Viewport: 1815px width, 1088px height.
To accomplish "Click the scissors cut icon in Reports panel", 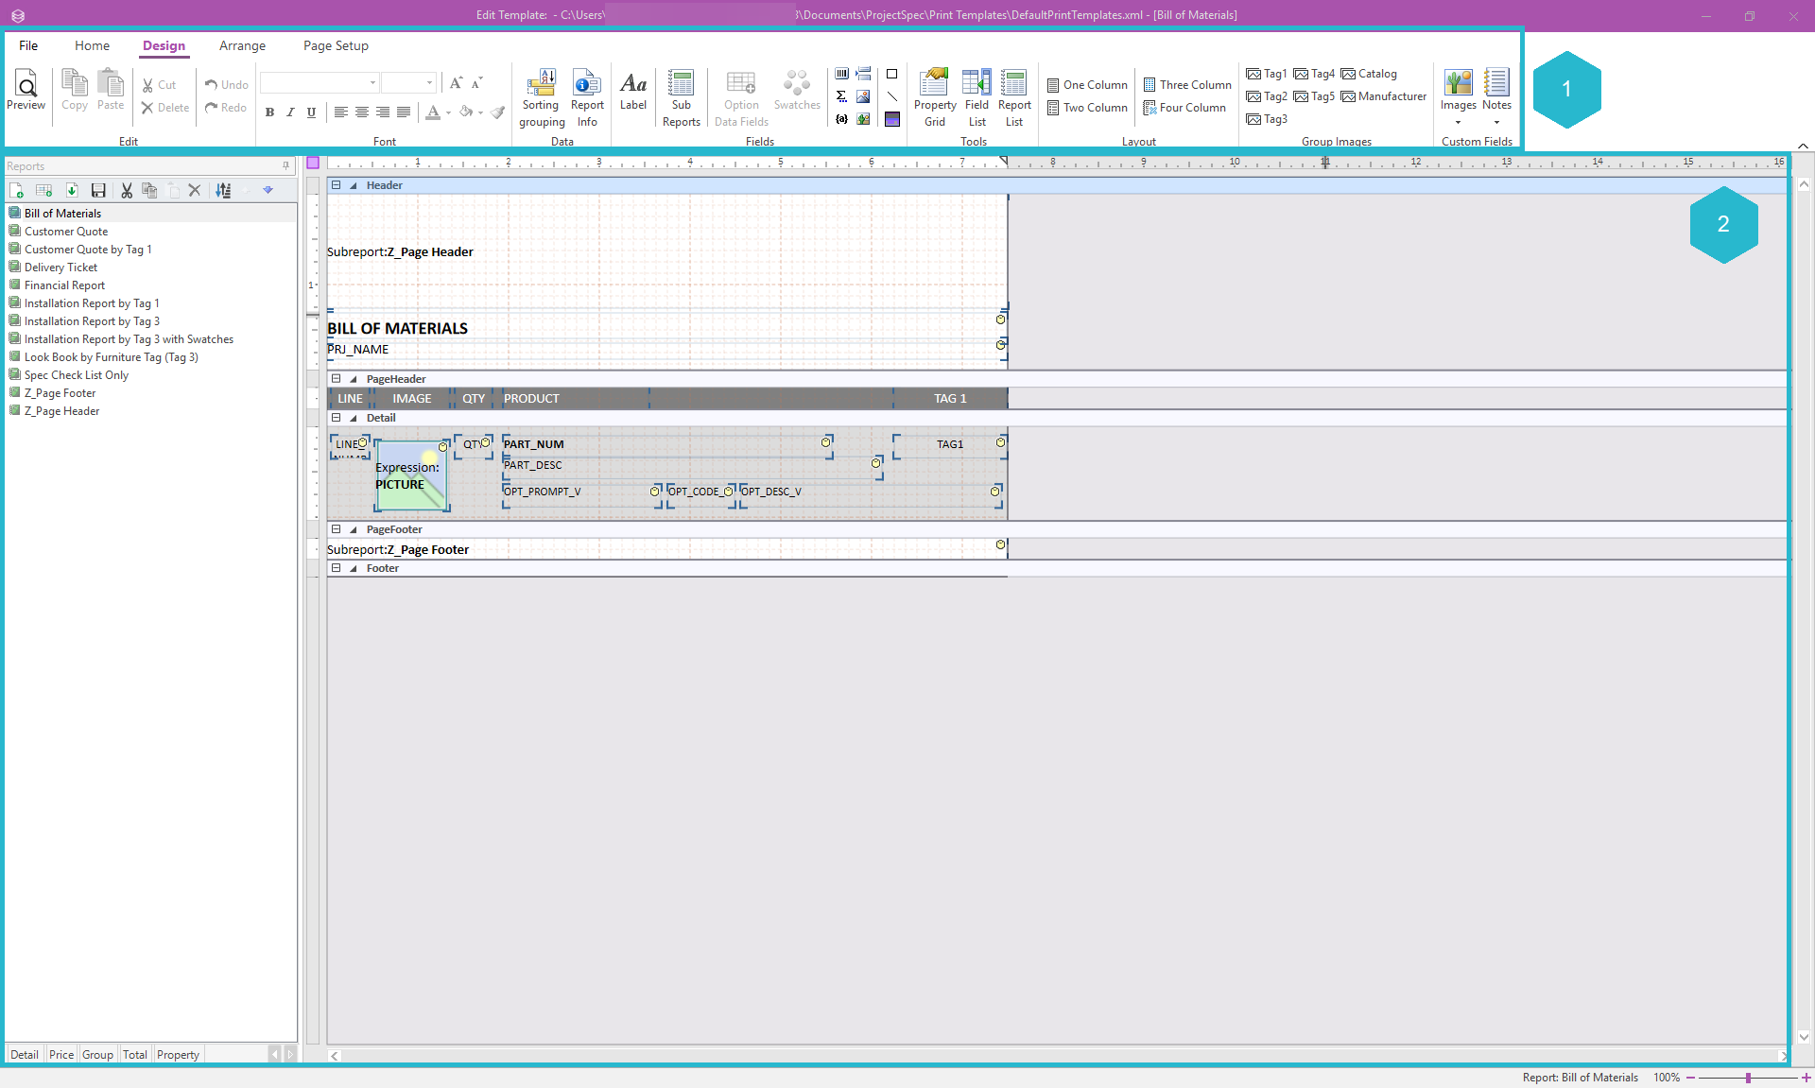I will (127, 190).
